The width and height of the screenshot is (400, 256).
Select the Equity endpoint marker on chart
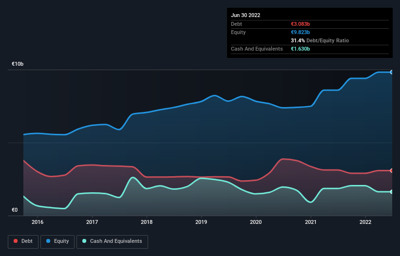tap(392, 73)
